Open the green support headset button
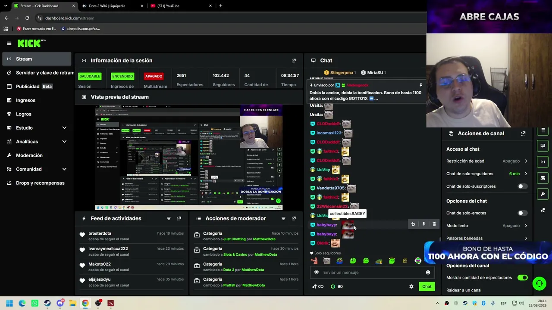This screenshot has width=552, height=310. pyautogui.click(x=539, y=283)
